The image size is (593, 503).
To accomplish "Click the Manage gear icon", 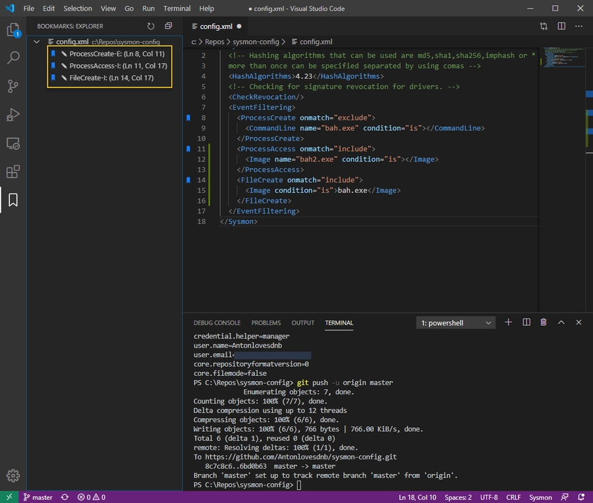I will 13,475.
